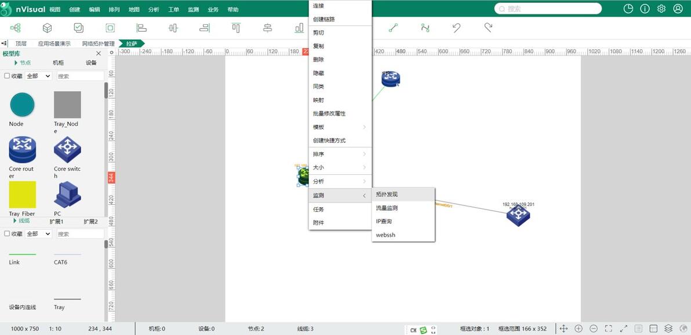
Task: Open the 帮助 menu in the menu bar
Action: click(232, 9)
